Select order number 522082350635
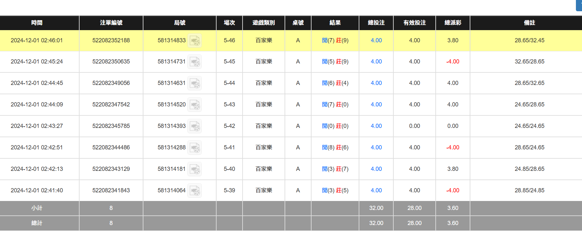 [111, 62]
